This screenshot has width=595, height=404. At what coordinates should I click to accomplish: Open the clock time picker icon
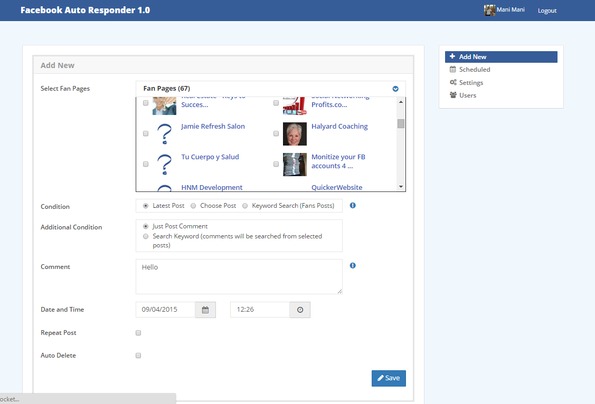tap(300, 310)
